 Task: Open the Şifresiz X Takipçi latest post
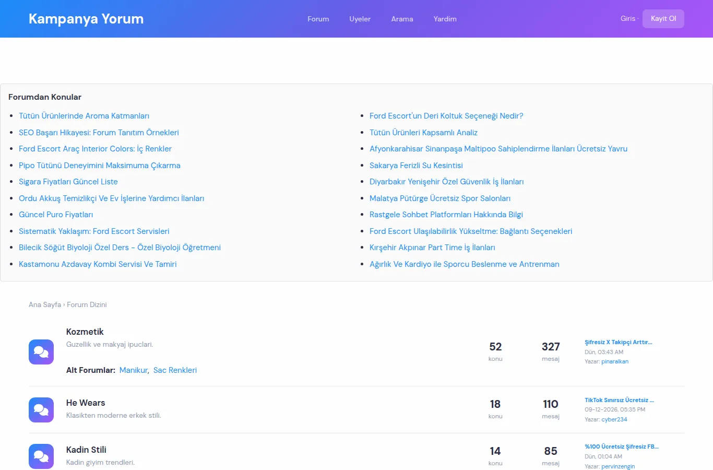point(619,342)
